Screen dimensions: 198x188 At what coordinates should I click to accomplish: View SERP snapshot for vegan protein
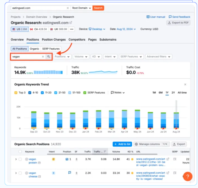click(175, 159)
